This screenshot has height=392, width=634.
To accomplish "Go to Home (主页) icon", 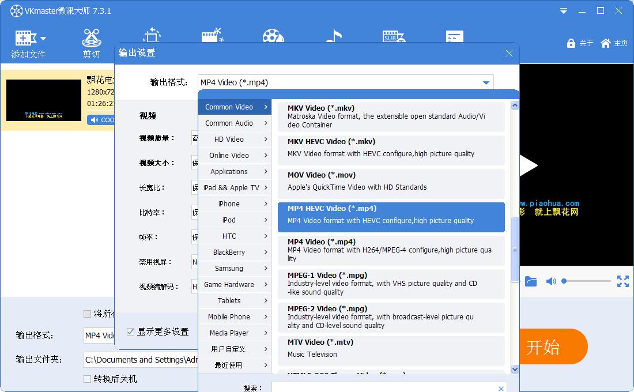I will (x=605, y=43).
